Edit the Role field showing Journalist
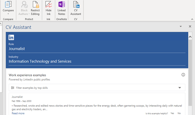This screenshot has width=195, height=115. 97,49
